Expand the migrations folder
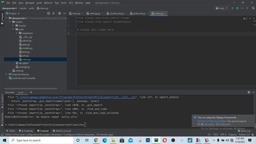The image size is (256, 144). [x=16, y=33]
